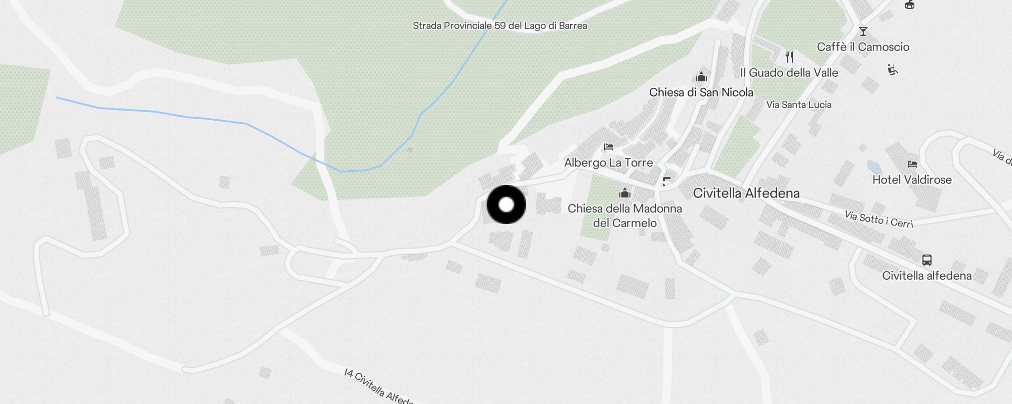Viewport: 1012px width, 404px height.
Task: Click the Hotel Valdirose label
Action: click(912, 180)
